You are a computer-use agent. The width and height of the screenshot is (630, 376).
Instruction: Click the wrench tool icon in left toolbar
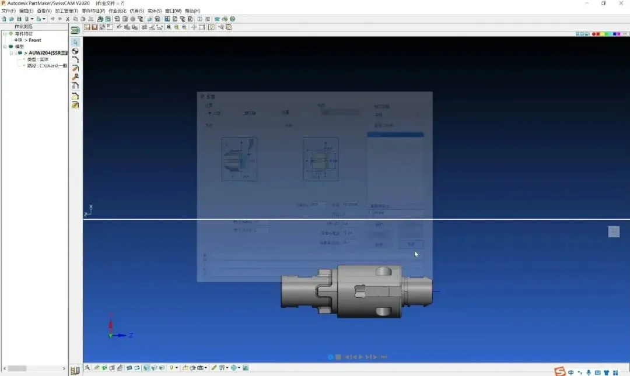75,77
